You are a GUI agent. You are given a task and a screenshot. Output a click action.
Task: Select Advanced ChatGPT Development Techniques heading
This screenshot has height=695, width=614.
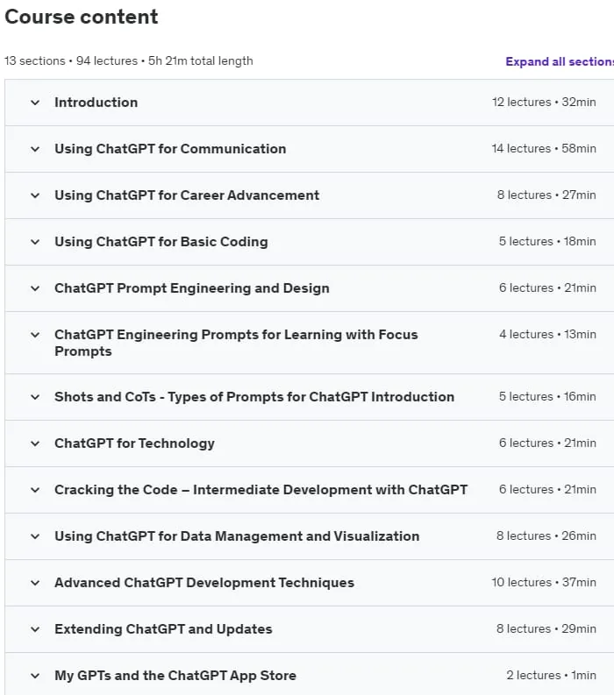[x=204, y=583]
